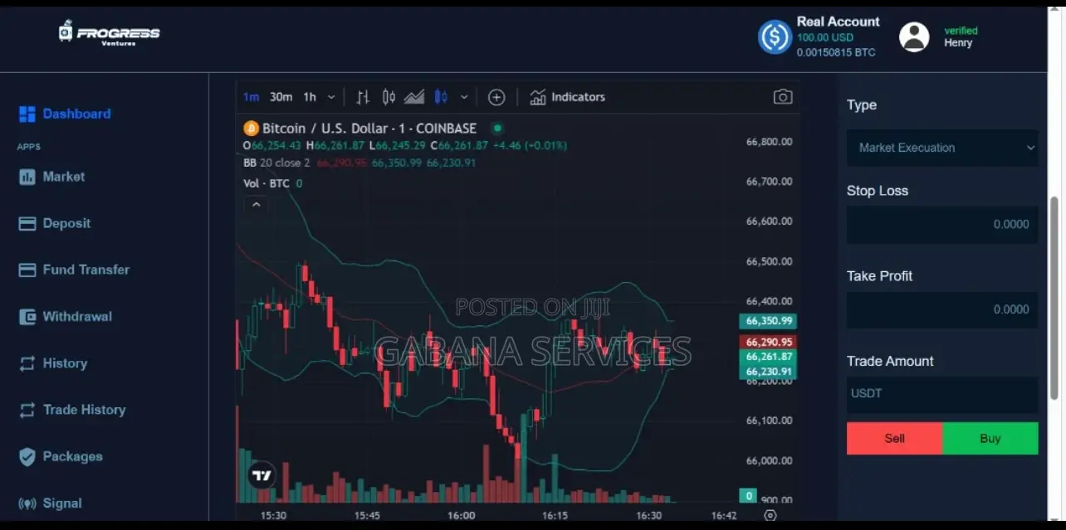The image size is (1066, 530).
Task: Click the red Sell button
Action: (x=894, y=439)
